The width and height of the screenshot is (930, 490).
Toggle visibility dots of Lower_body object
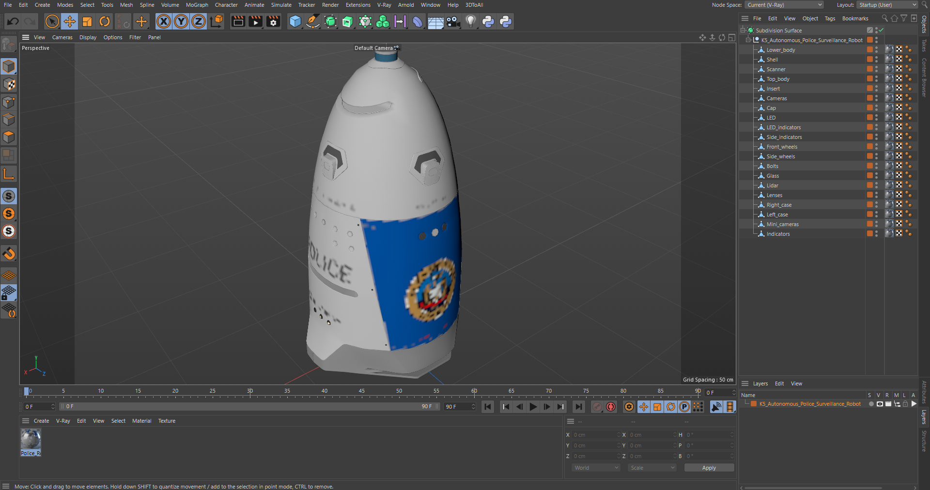876,50
